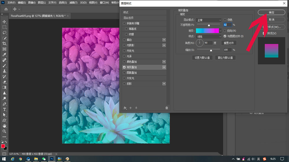Select the Crop tool
This screenshot has width=289, height=162.
click(x=4, y=44)
